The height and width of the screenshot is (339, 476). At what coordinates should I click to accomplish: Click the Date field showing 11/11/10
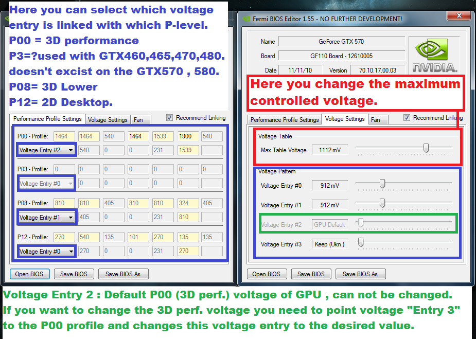(300, 70)
